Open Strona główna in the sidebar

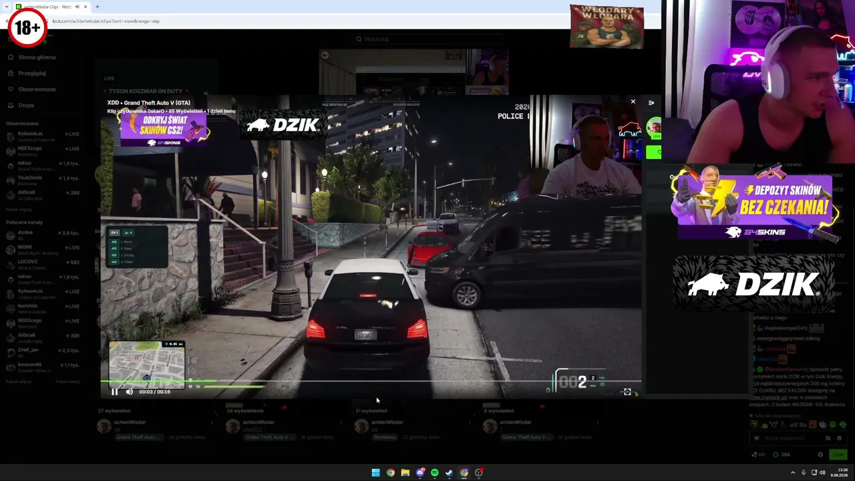pos(37,57)
